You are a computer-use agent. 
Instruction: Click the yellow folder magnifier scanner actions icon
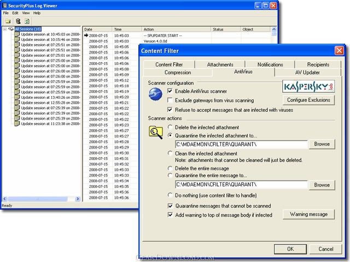click(x=155, y=132)
